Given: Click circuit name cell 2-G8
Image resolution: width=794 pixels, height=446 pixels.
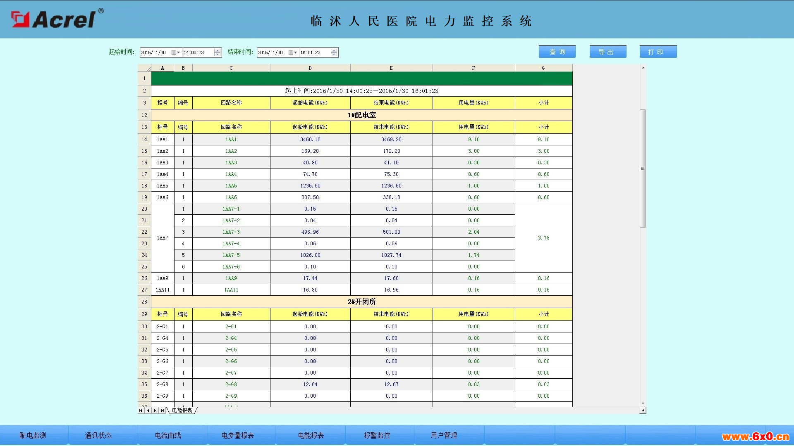Looking at the screenshot, I should point(231,384).
